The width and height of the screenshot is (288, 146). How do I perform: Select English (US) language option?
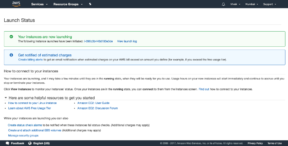(x=41, y=143)
